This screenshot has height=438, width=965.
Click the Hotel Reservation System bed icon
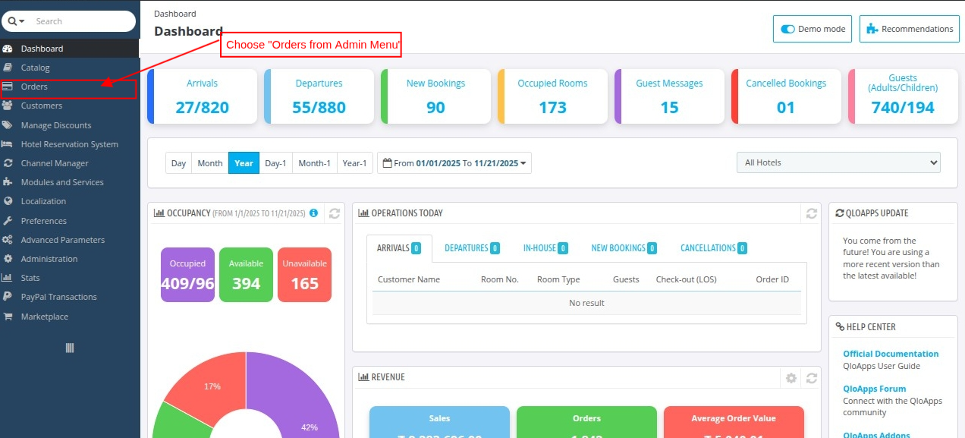point(8,144)
